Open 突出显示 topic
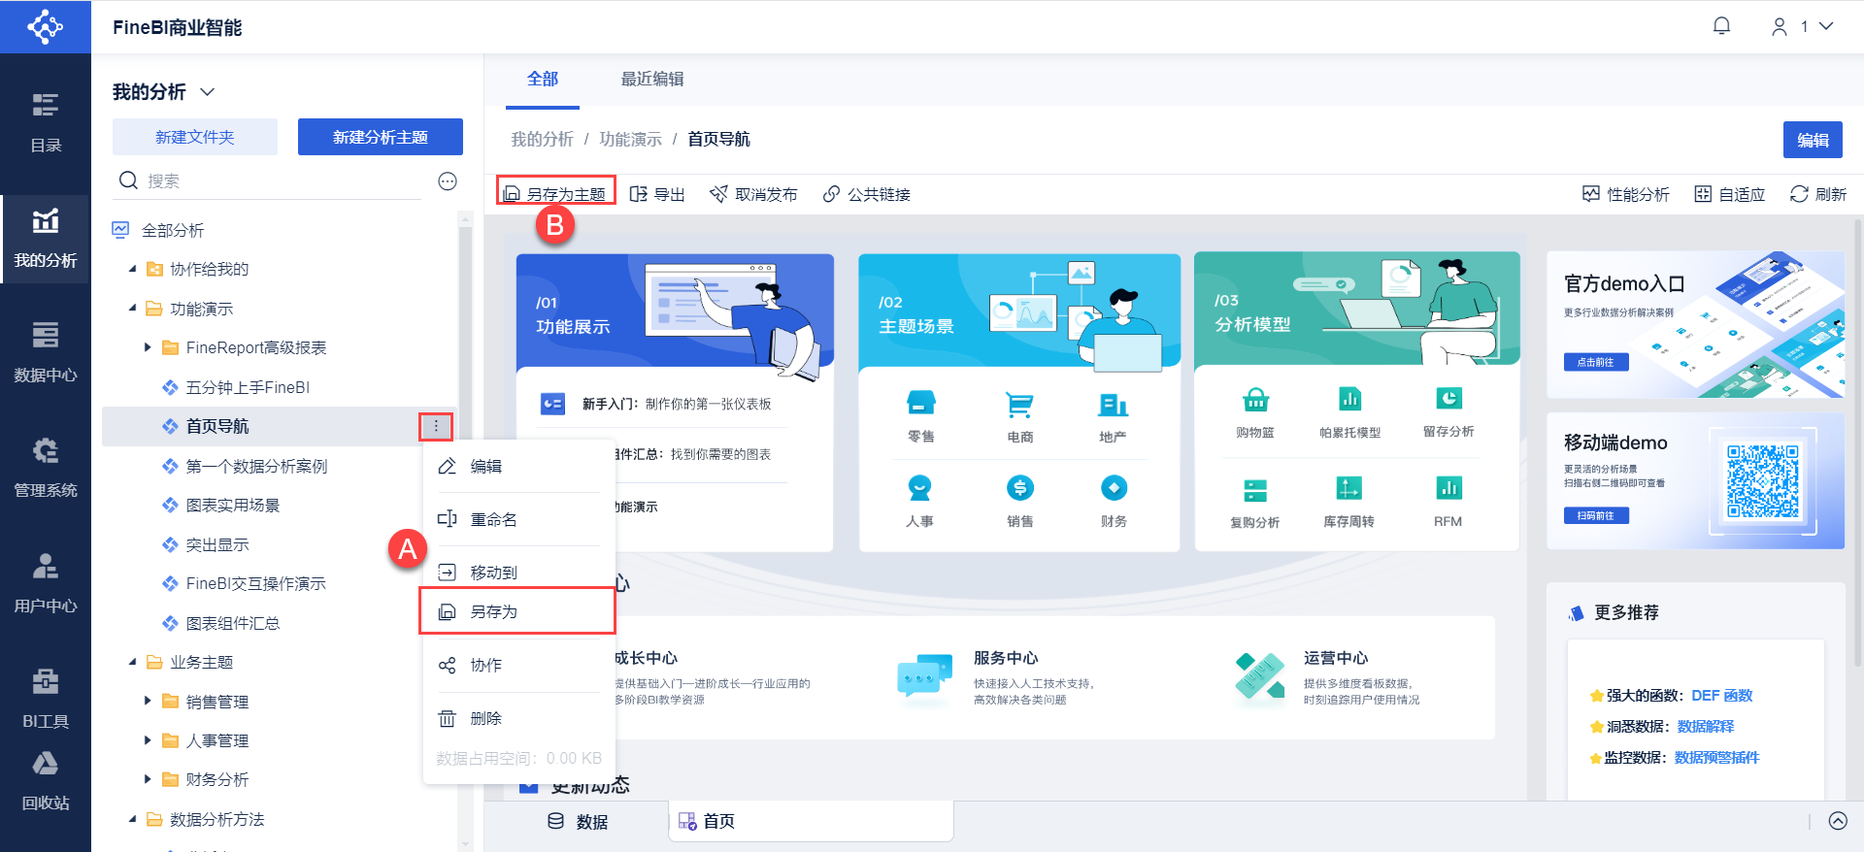Image resolution: width=1864 pixels, height=852 pixels. pyautogui.click(x=217, y=544)
